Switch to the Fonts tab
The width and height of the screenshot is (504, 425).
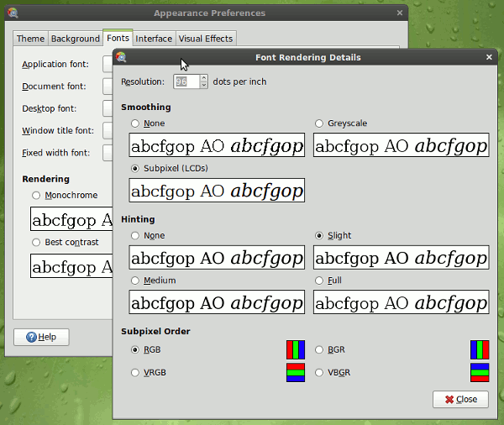[118, 38]
